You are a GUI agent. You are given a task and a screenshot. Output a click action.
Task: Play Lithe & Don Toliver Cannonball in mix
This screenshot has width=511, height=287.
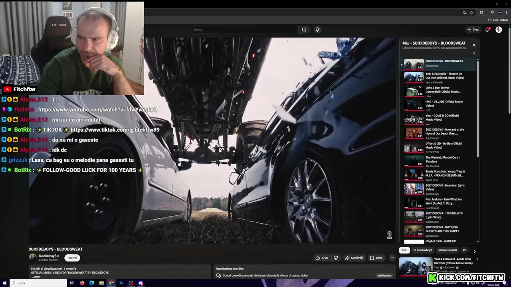tap(438, 92)
